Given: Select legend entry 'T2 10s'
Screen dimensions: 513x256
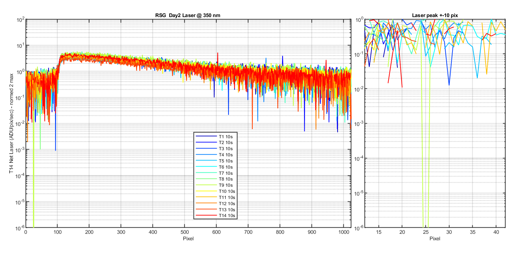Looking at the screenshot, I should coord(216,143).
